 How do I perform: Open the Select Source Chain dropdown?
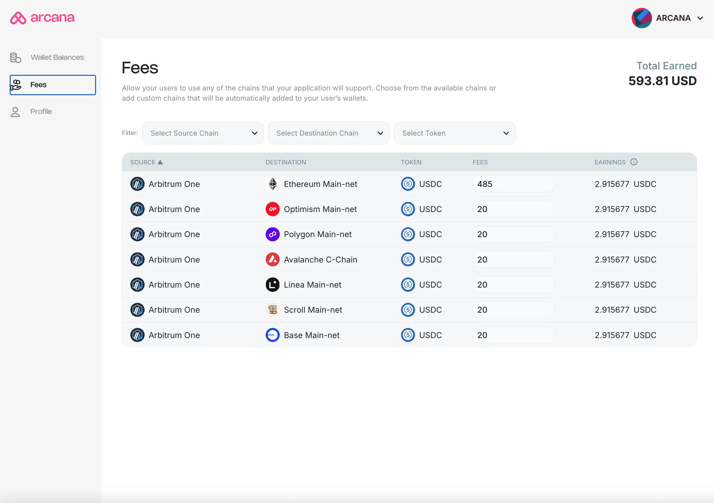[203, 133]
